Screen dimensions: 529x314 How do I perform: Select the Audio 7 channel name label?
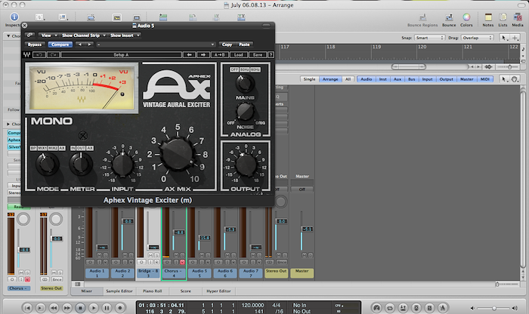pyautogui.click(x=251, y=273)
